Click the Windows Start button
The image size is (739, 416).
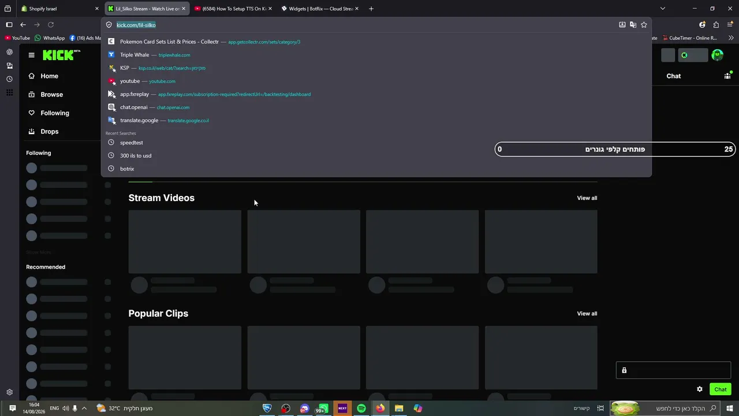coord(730,408)
